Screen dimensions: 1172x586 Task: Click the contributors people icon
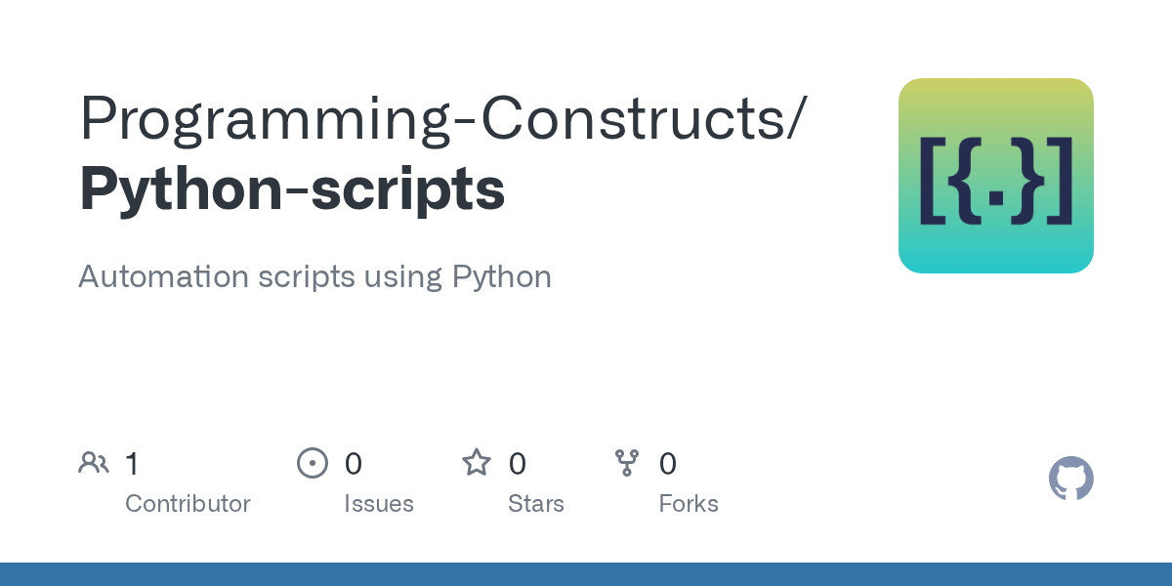[94, 463]
